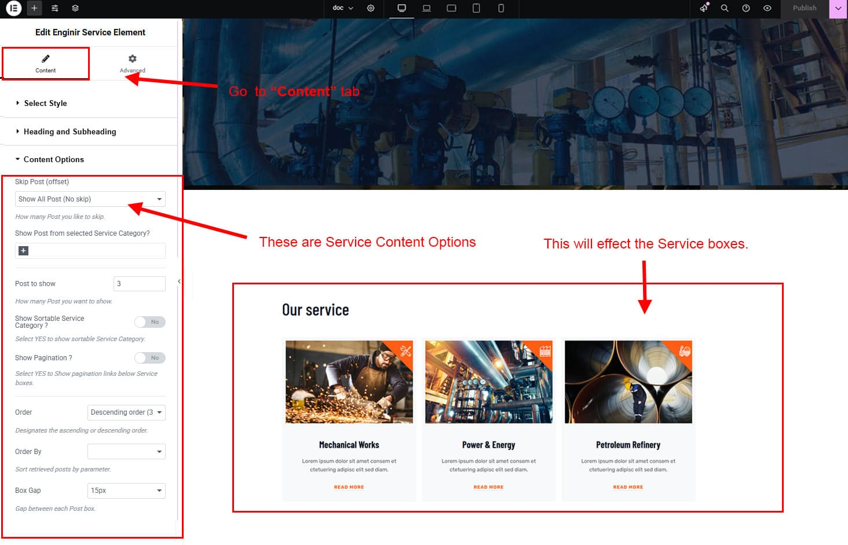Open the Skip Post offset dropdown
848x545 pixels.
tap(90, 199)
